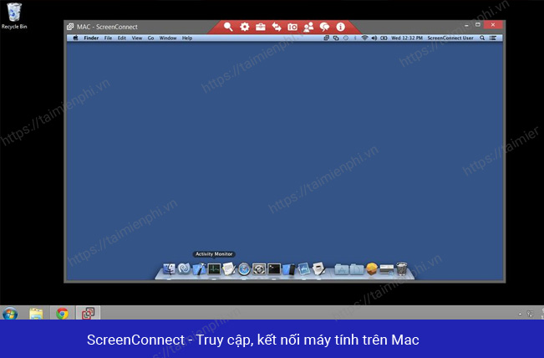Open ScreenConnect gear Essentials settings
Image resolution: width=544 pixels, height=358 pixels.
(x=245, y=27)
